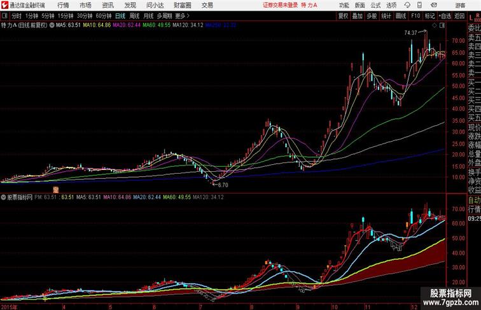The width and height of the screenshot is (481, 310).
Task: Toggle the sidebar panel icon left of 分时
Action: [x=4, y=16]
